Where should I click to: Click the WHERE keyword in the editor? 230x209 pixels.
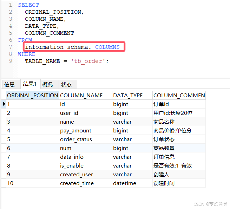tap(27, 54)
